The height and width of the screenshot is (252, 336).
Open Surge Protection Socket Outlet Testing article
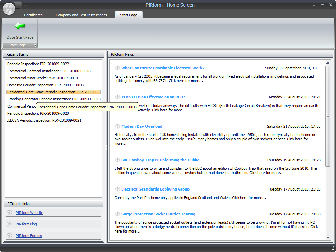click(x=158, y=214)
